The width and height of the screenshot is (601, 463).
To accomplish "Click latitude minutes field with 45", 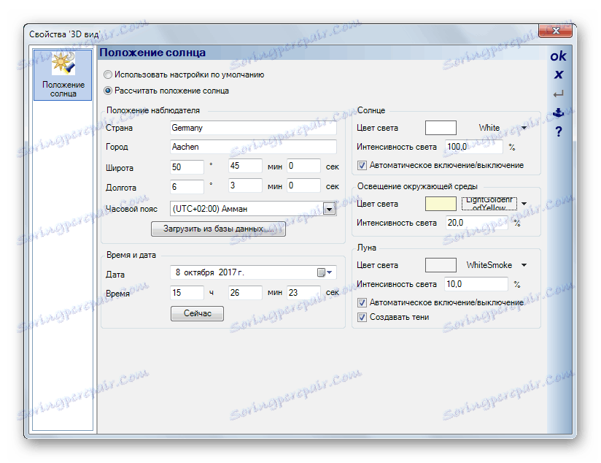I will click(x=245, y=166).
